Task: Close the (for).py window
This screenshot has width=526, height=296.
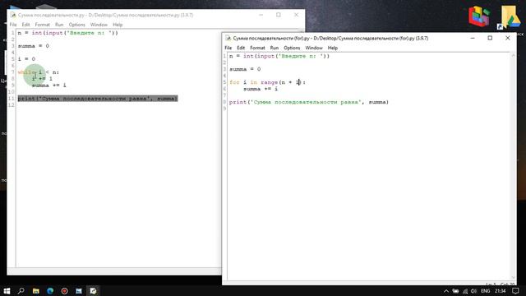Action: [508, 38]
